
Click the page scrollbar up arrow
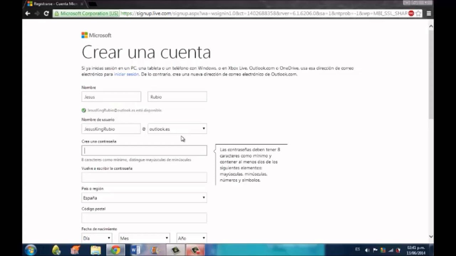(x=431, y=26)
